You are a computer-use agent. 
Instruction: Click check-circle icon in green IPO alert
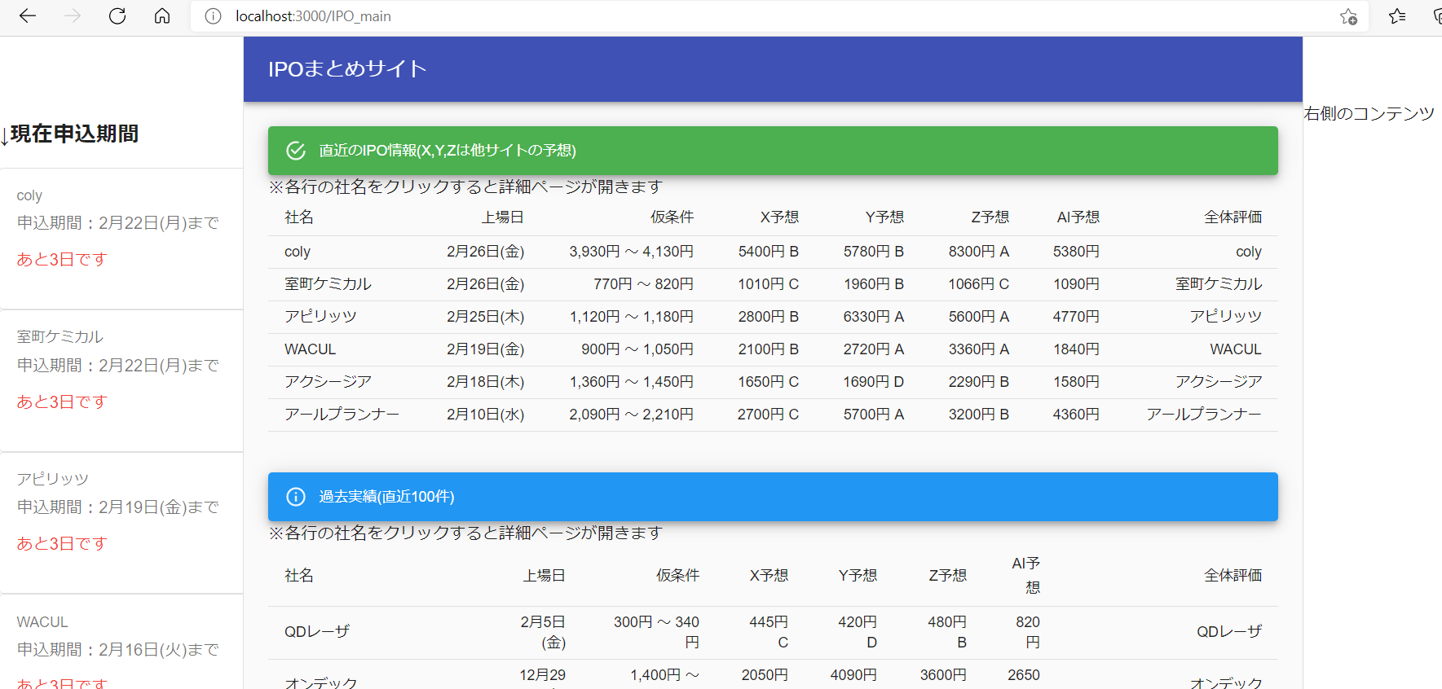[x=296, y=151]
